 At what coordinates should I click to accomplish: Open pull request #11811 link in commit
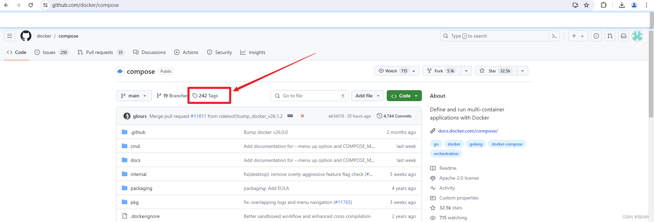click(198, 116)
